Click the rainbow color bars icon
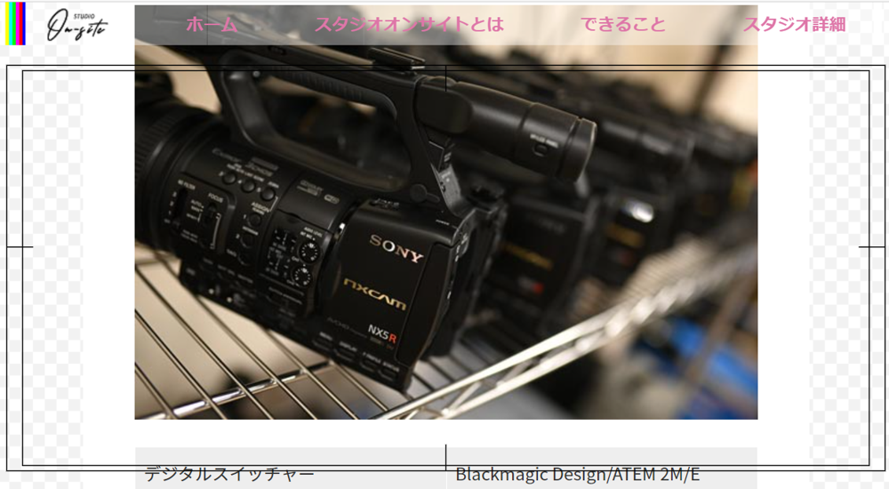Screen dimensions: 889x489 15,24
